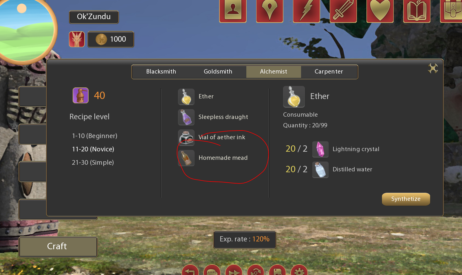This screenshot has height=275, width=462.
Task: Click the Synthetize button
Action: click(x=406, y=199)
